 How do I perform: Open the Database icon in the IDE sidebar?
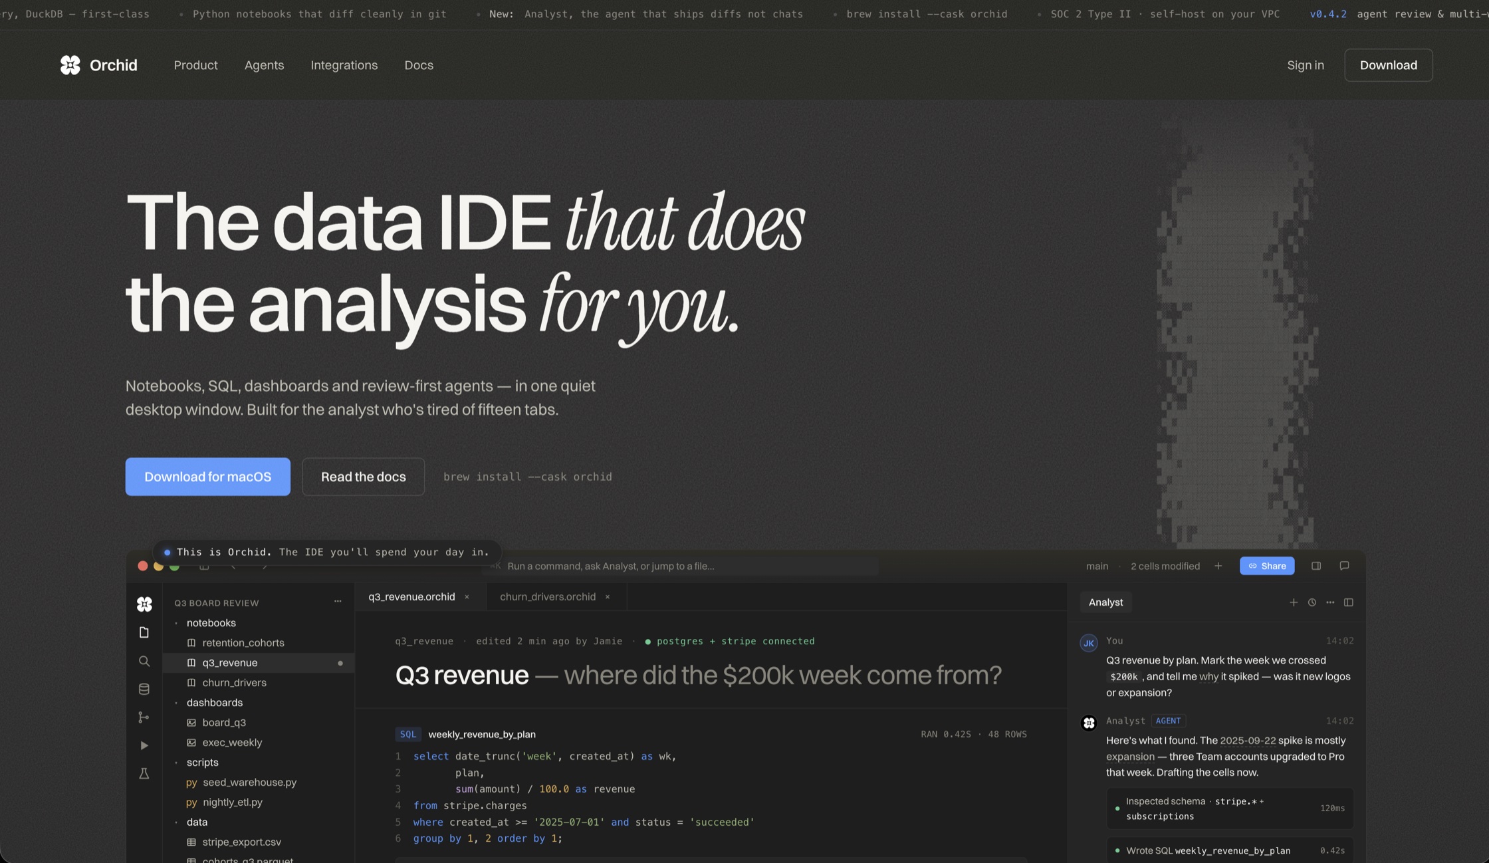[x=144, y=689]
